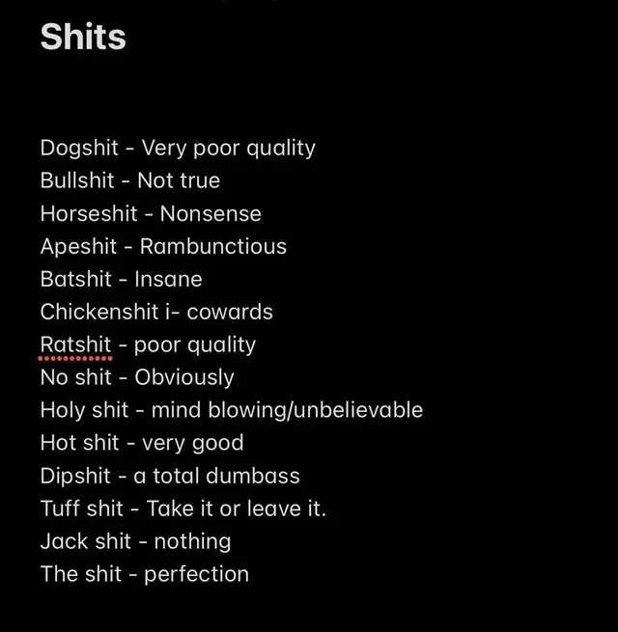Click the word 'cowards'
This screenshot has width=618, height=632.
(x=230, y=313)
